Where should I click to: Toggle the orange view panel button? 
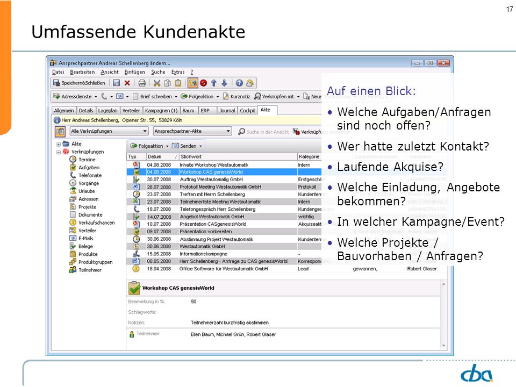coord(60,131)
